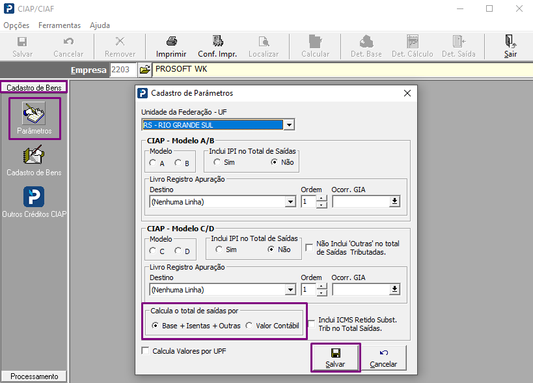This screenshot has height=383, width=533.
Task: Expand Ocorr. GIA dropdown in Modelo A/B
Action: click(x=394, y=201)
